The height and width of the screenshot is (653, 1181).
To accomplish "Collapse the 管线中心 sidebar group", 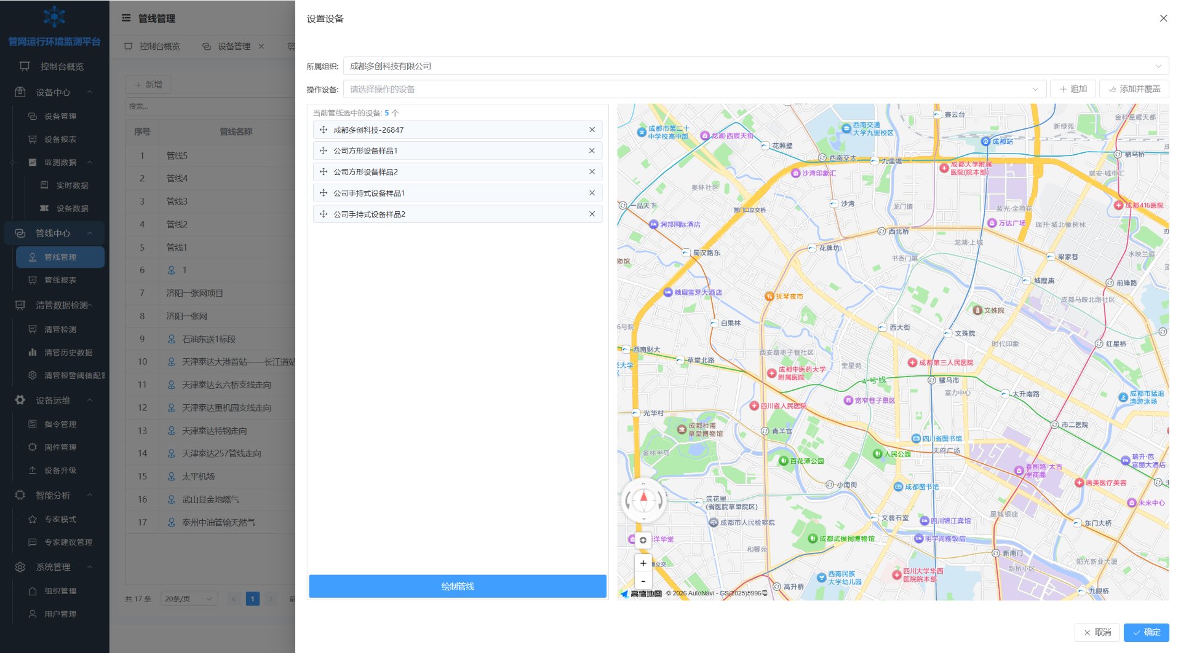I will tap(54, 233).
